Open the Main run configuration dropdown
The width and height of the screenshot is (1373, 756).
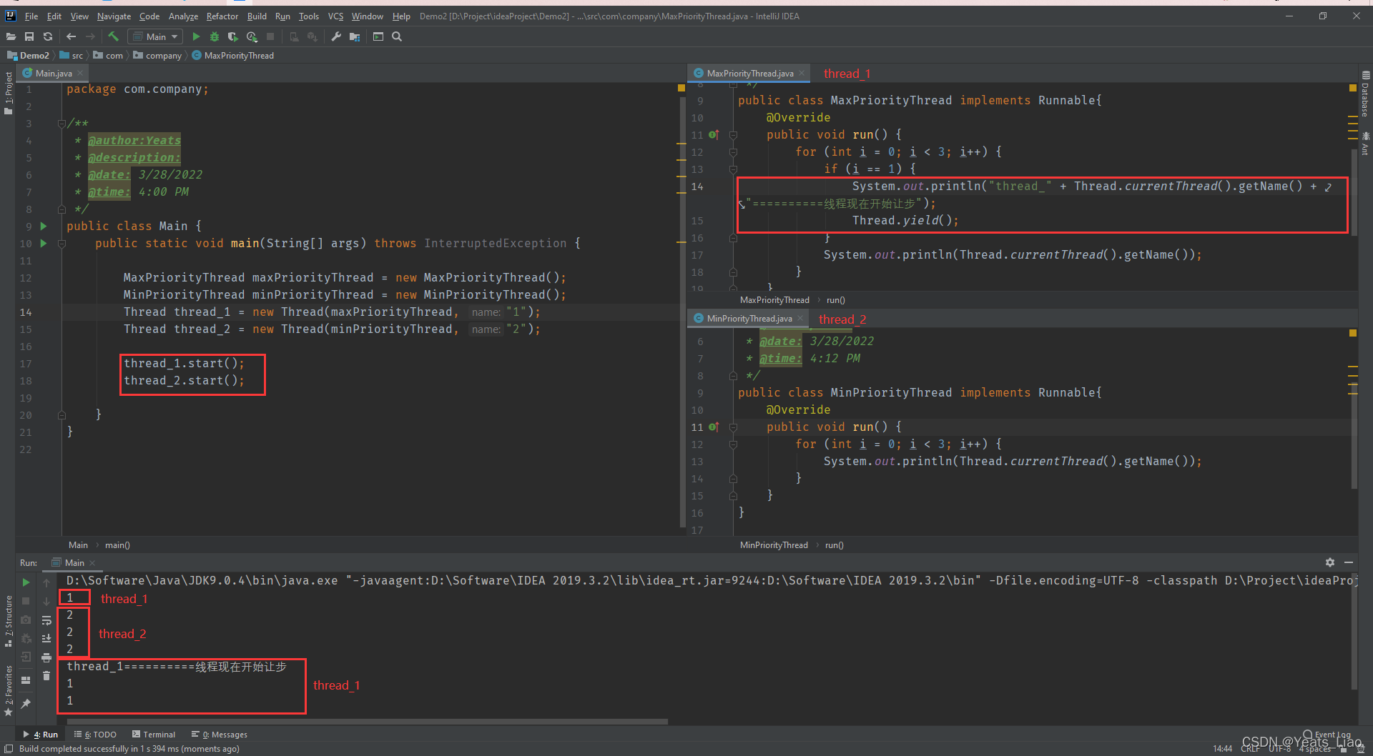(155, 36)
